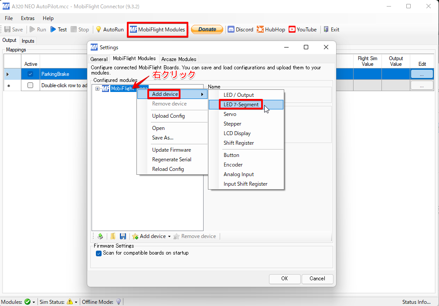Toggle the AutoRun lightbulb button
The image size is (439, 306).
click(110, 29)
